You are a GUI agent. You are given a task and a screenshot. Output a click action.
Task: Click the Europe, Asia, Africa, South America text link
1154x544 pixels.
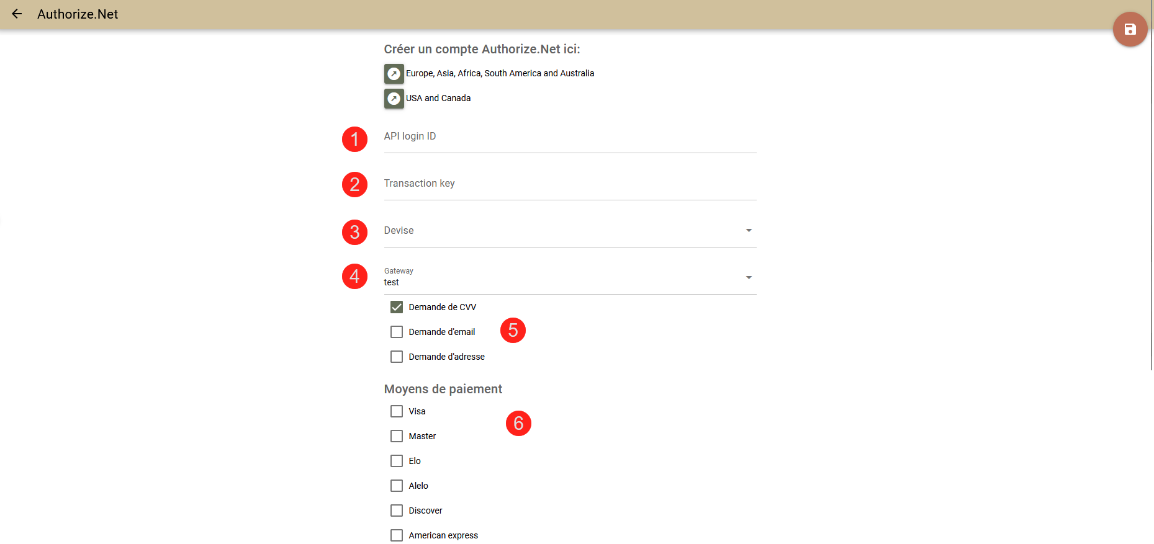[x=500, y=73]
